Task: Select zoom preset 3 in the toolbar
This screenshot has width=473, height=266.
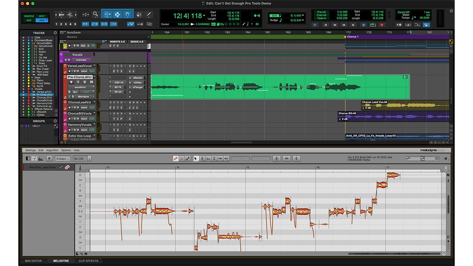Action: coord(66,24)
